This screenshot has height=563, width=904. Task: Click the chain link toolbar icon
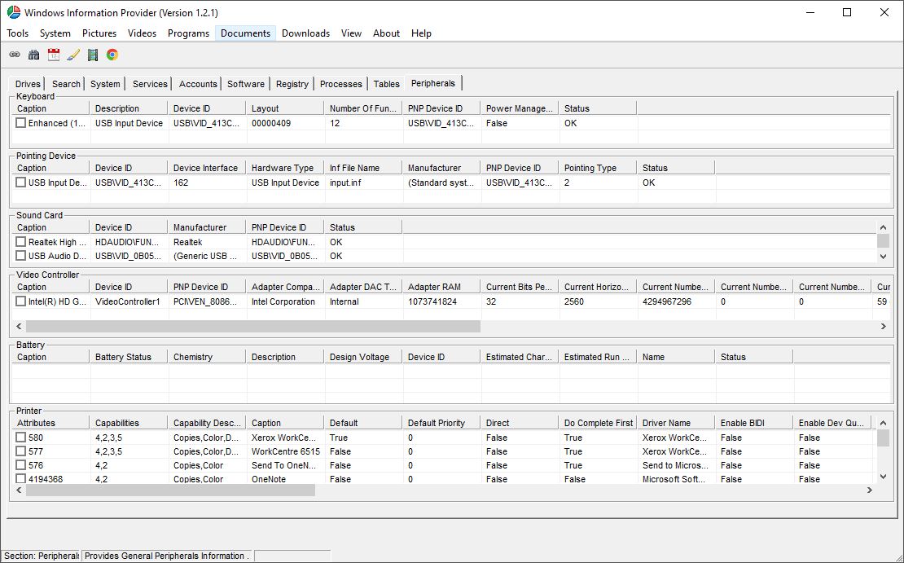coord(14,55)
